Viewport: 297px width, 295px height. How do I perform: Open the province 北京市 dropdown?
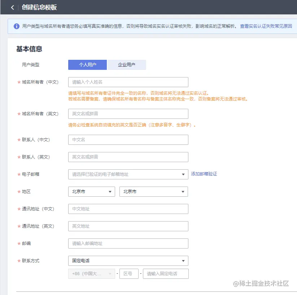click(x=92, y=192)
